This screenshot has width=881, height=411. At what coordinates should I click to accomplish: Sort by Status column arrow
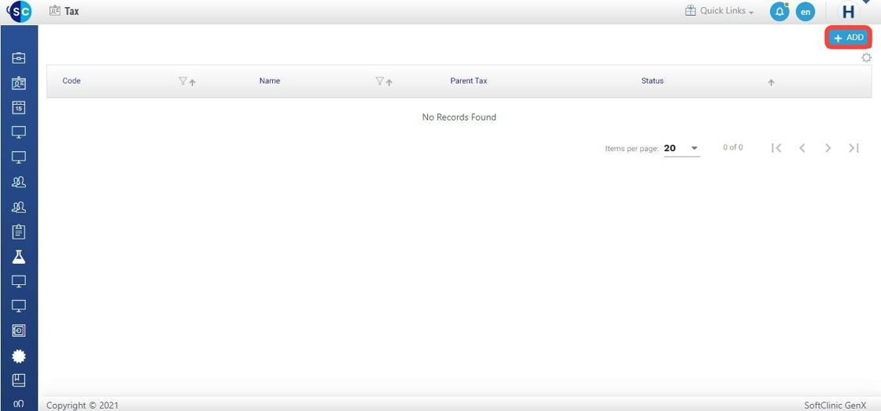click(771, 82)
